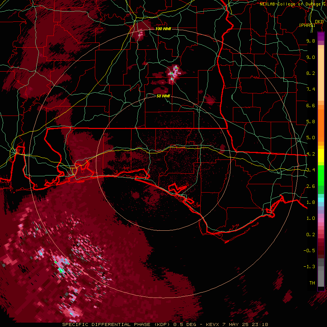Click the 6.6 value on the color scale
The height and width of the screenshot is (327, 327).
[x=311, y=105]
